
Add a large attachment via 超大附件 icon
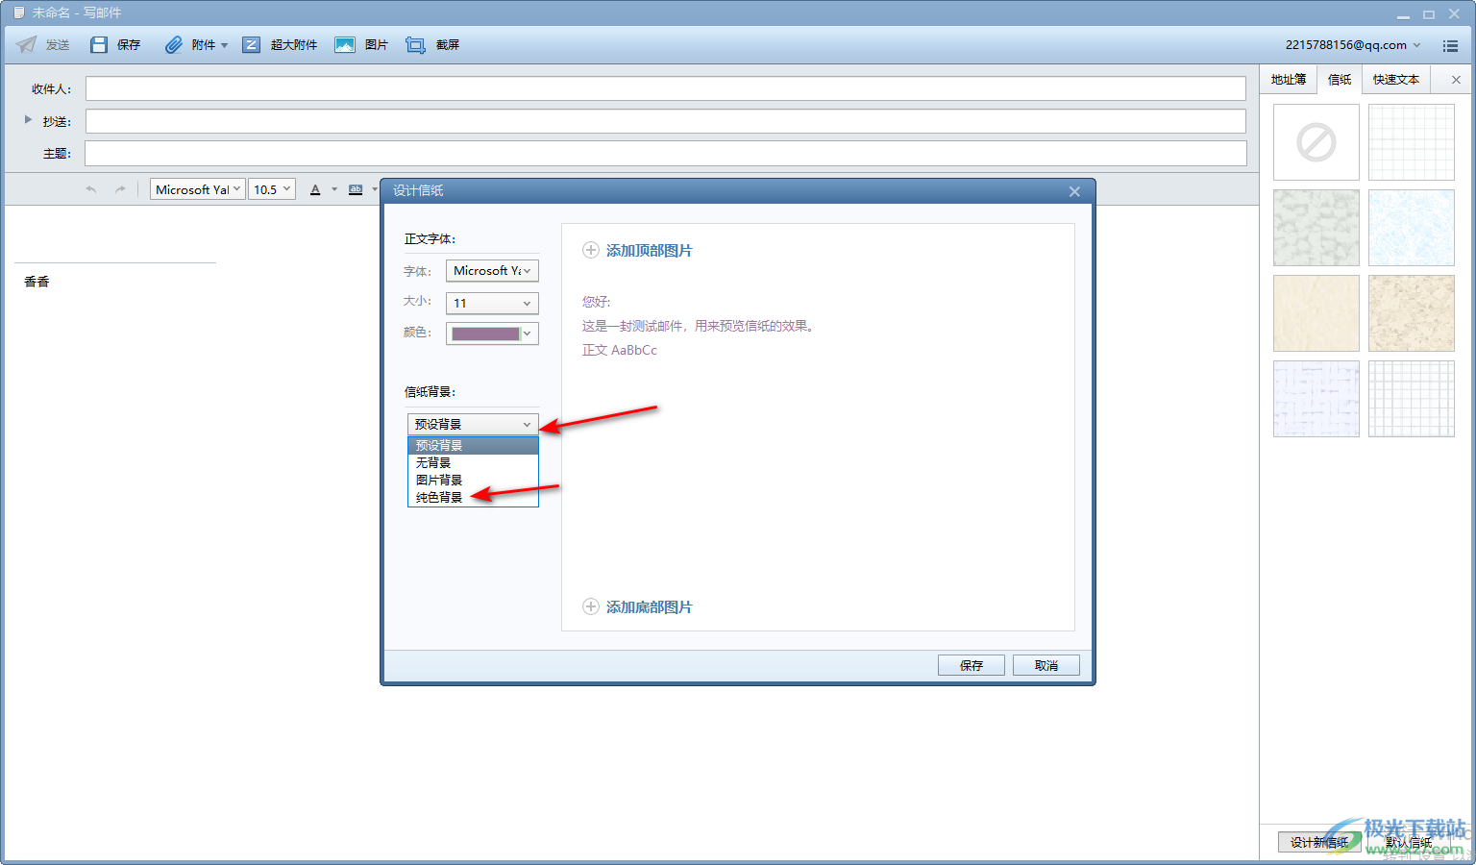coord(251,44)
